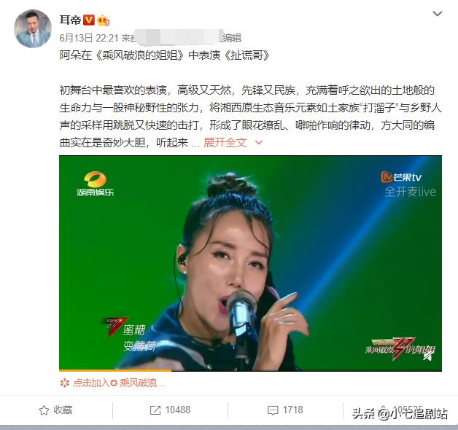Play the embedded performance video
The height and width of the screenshot is (430, 458).
[x=250, y=263]
